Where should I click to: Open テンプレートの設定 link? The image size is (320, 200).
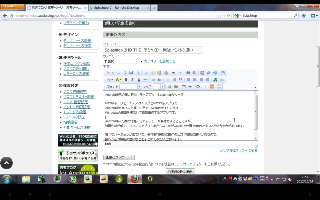[77, 41]
